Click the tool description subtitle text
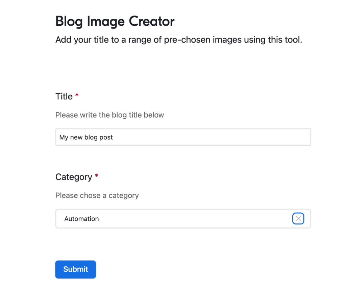 click(178, 40)
